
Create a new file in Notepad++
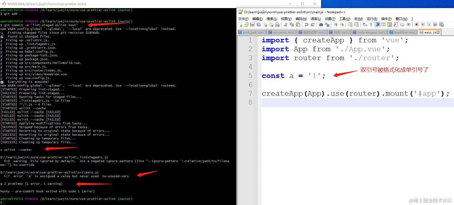(x=240, y=25)
